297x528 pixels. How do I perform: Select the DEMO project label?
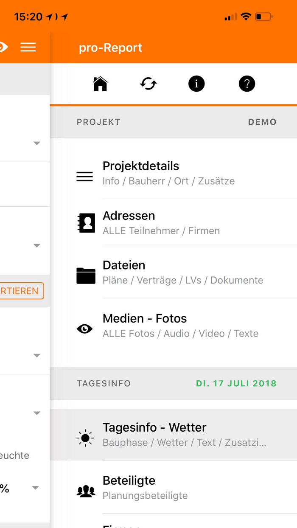tap(262, 122)
